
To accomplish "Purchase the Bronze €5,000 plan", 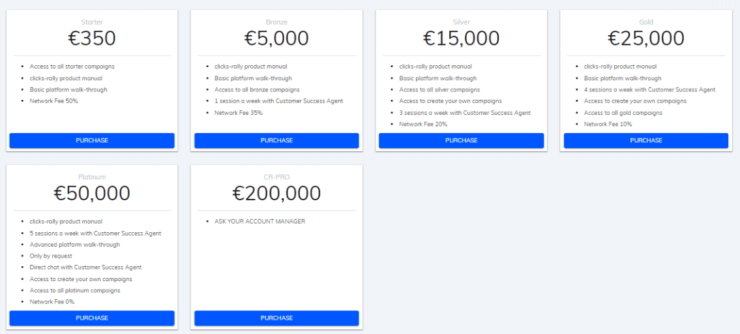I will [276, 140].
